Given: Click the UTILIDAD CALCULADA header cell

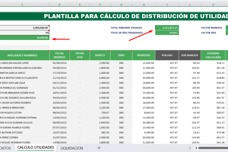Looking at the screenshot, I should pyautogui.click(x=213, y=55).
